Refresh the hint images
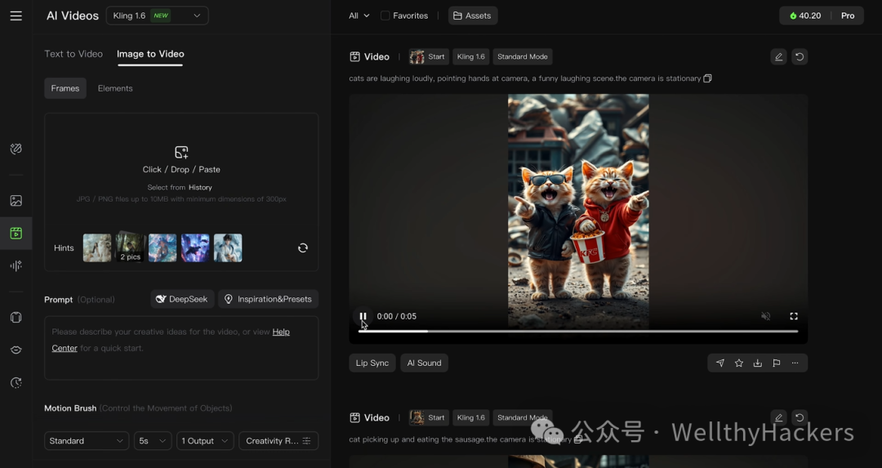 coord(303,248)
